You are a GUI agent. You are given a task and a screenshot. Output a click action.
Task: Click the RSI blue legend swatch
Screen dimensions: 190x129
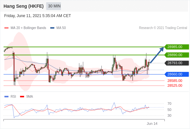point(6,97)
